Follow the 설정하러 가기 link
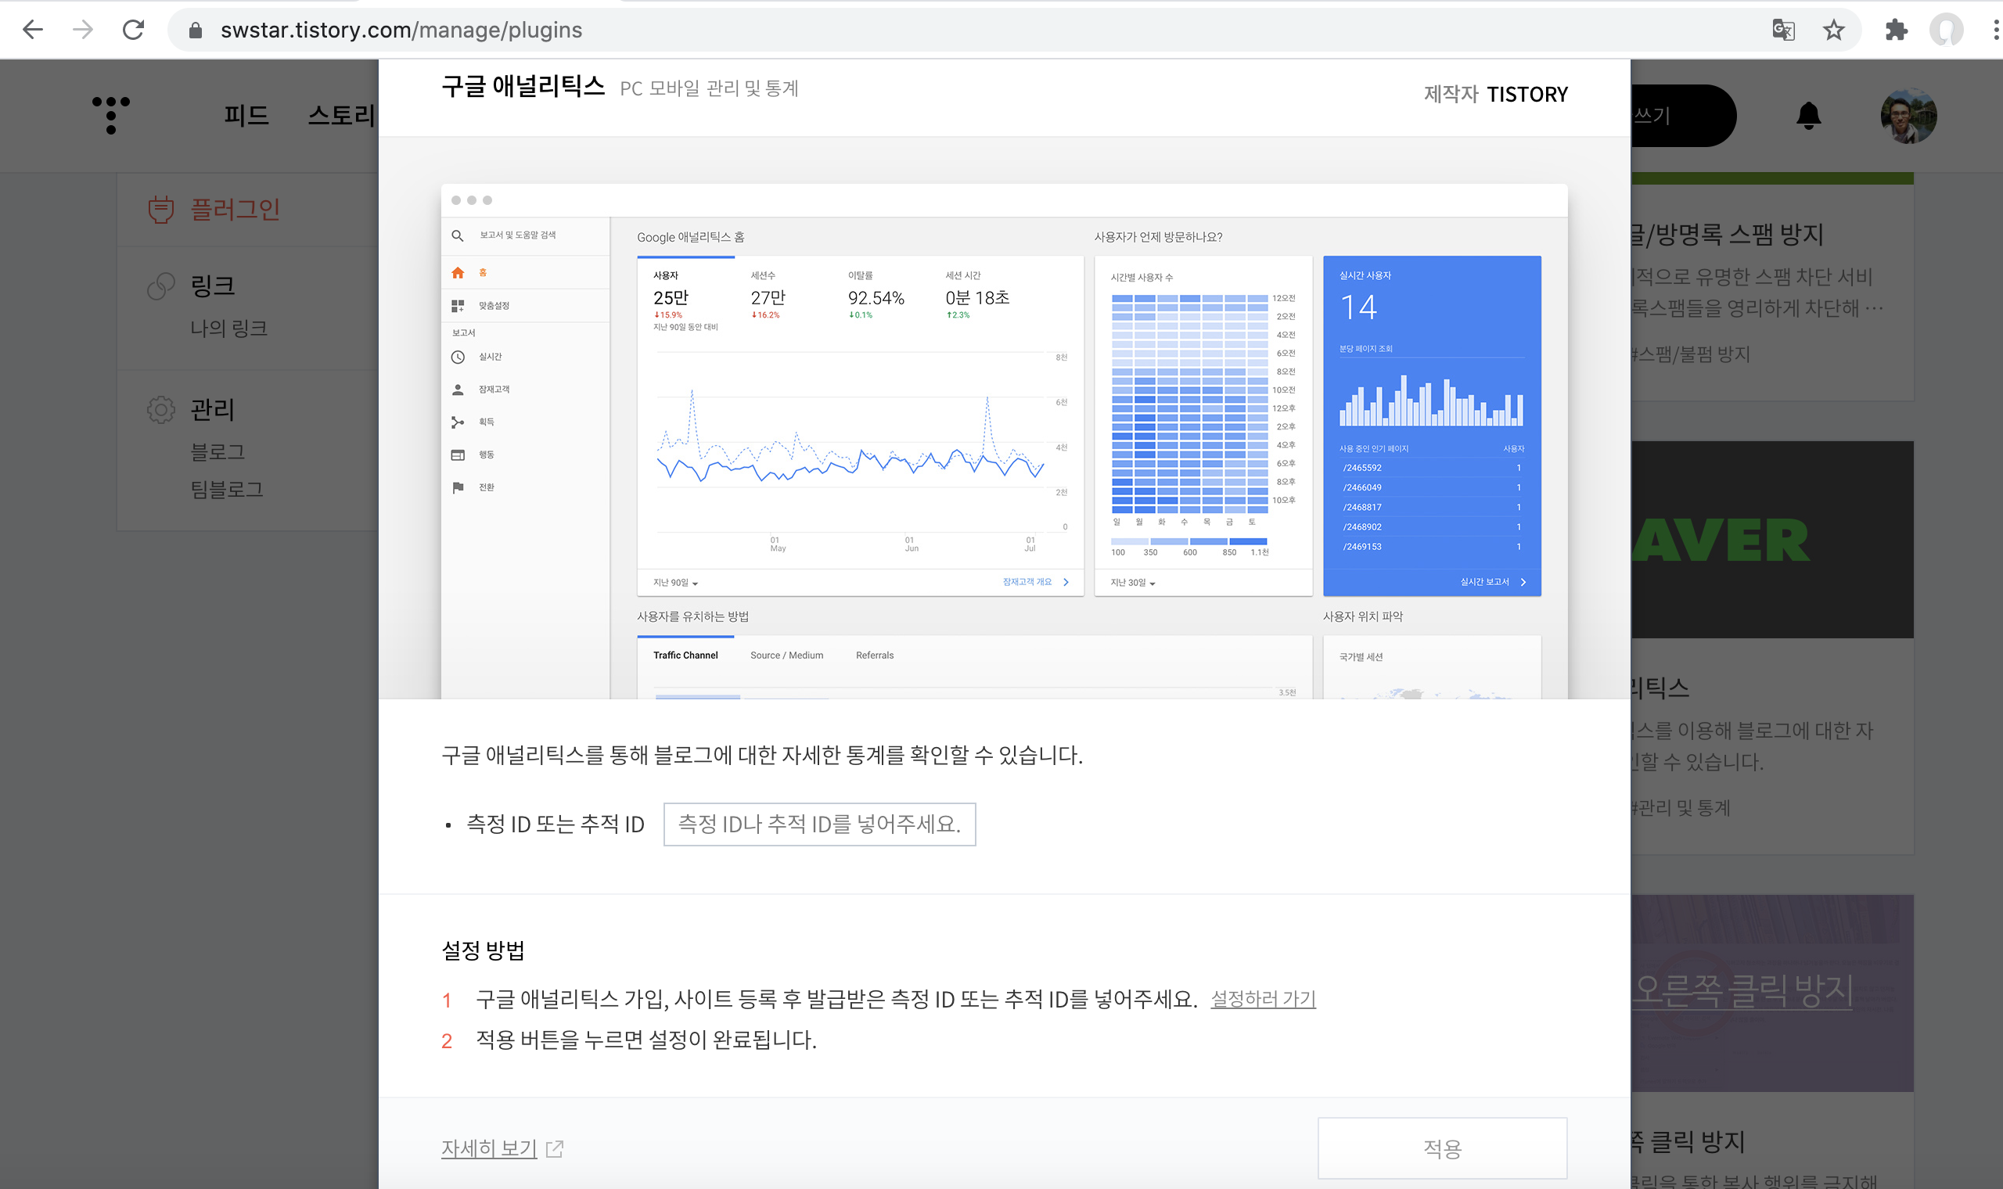 coord(1263,998)
